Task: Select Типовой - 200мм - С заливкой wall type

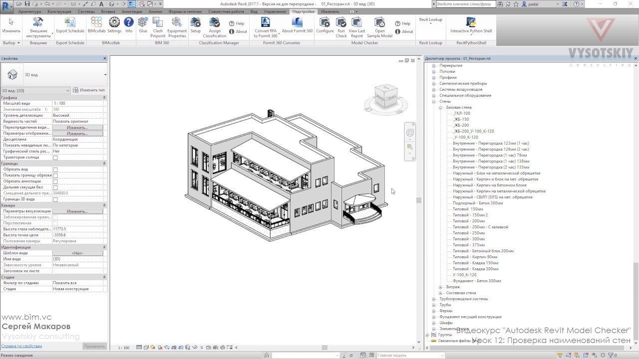Action: click(480, 227)
